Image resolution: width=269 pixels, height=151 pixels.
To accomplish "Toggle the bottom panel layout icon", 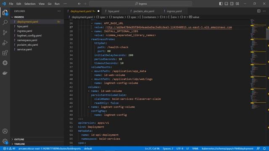I will [226, 4].
